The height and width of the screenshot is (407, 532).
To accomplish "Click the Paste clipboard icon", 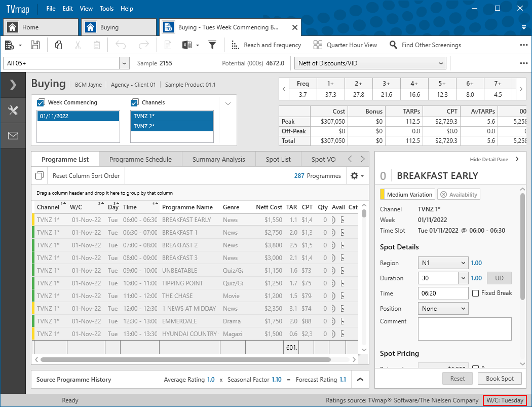I will pos(97,45).
